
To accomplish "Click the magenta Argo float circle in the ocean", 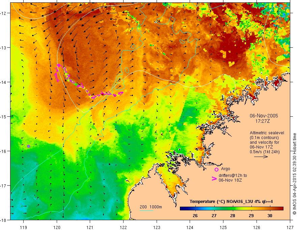I will (x=28, y=146).
